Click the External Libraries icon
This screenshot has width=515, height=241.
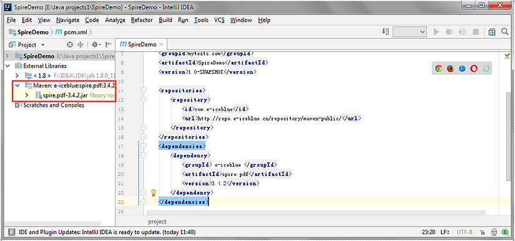[x=18, y=66]
